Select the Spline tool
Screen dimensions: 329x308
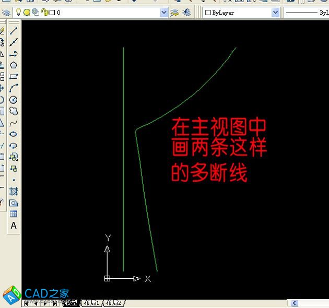[14, 123]
